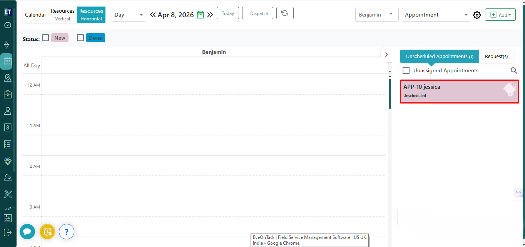The image size is (525, 247).
Task: Check the Unassigned Appointments checkbox
Action: (406, 70)
